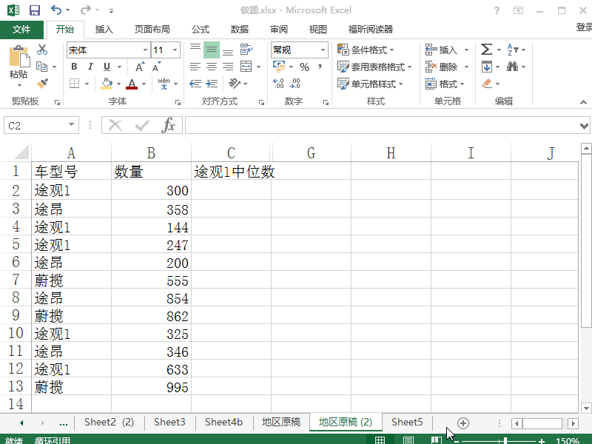The height and width of the screenshot is (444, 592).
Task: Apply Comma Style number format
Action: (320, 67)
